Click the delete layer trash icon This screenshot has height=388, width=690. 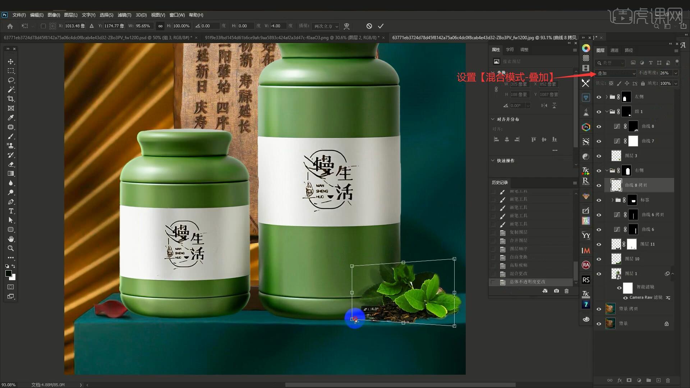pos(668,380)
